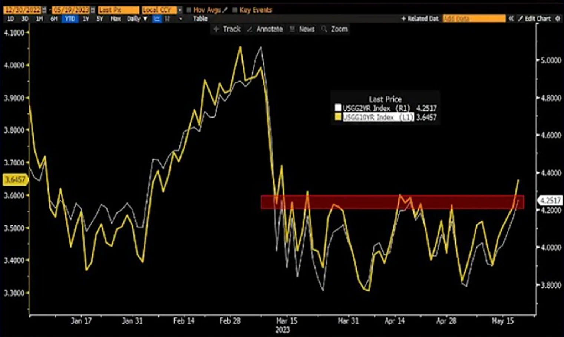This screenshot has height=337, width=564.
Task: Open the start date calendar picker
Action: click(45, 10)
